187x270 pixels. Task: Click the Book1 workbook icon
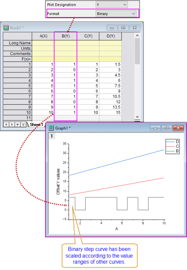pos(6,27)
